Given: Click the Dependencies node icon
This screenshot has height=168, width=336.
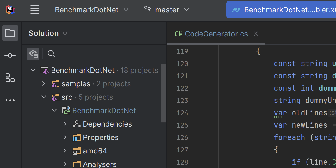Looking at the screenshot, I should 76,124.
